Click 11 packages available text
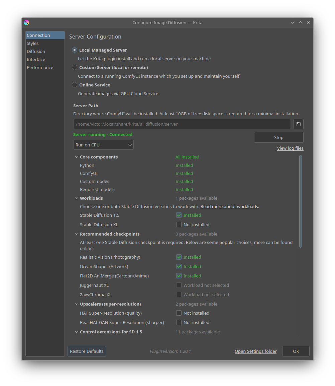335x386 pixels. pos(198,332)
